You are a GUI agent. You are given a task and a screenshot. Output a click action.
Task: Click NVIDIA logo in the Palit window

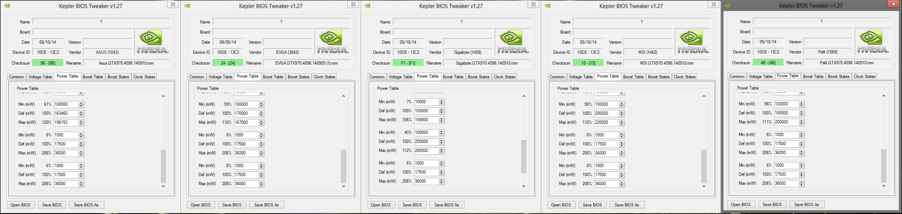(873, 42)
